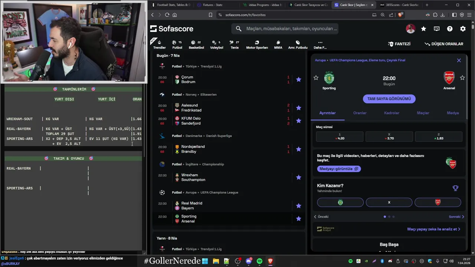Select the Basketbol sport icon

pyautogui.click(x=196, y=44)
